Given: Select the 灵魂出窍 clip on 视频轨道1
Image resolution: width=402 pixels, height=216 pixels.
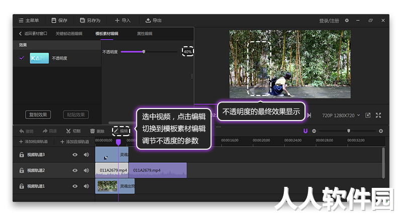Looking at the screenshot, I should 115,186.
